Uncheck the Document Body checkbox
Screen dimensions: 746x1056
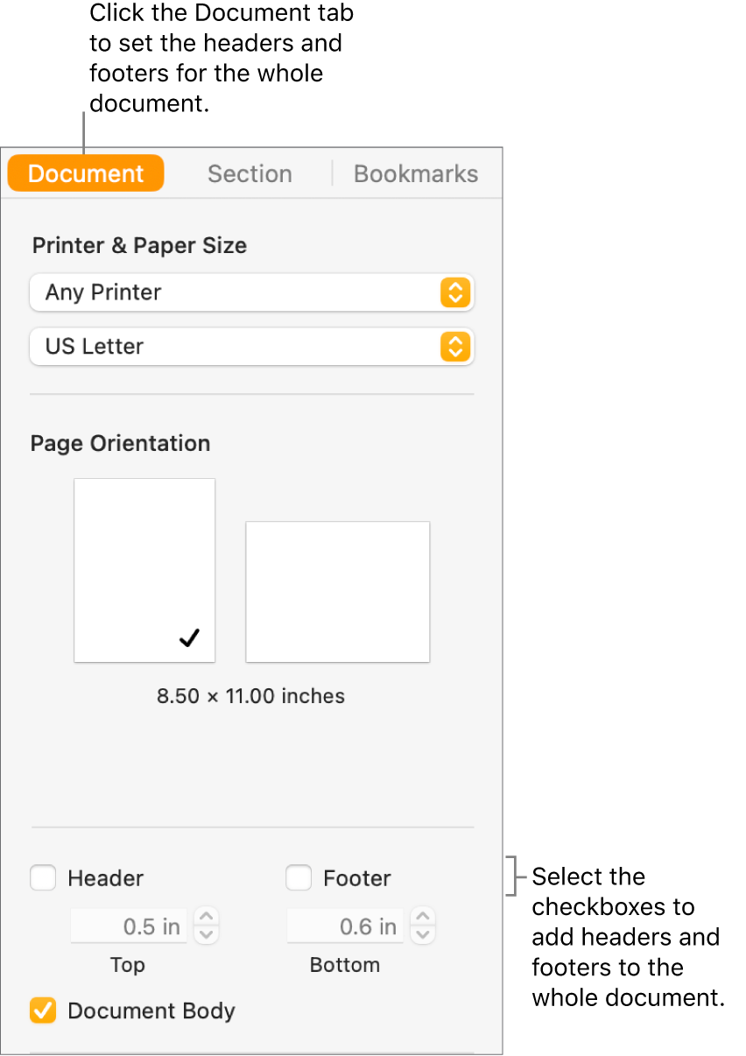point(44,1010)
